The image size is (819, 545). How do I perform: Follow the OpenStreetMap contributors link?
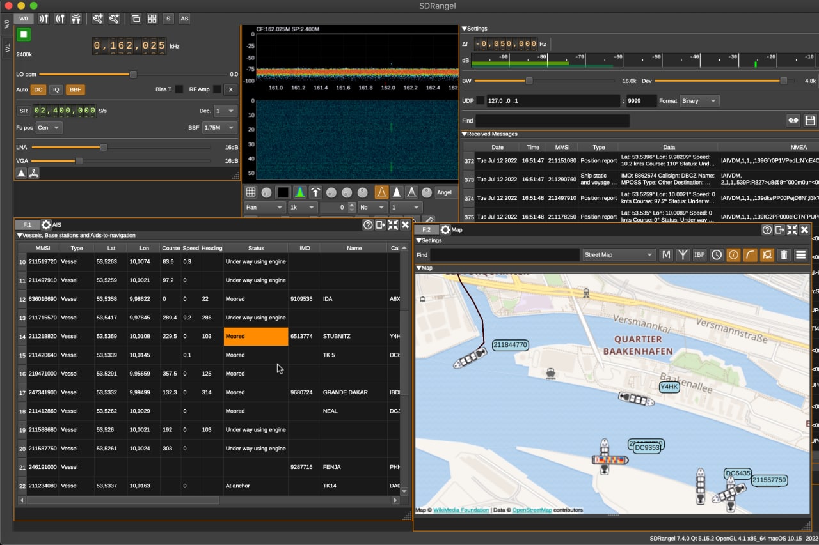coord(532,510)
